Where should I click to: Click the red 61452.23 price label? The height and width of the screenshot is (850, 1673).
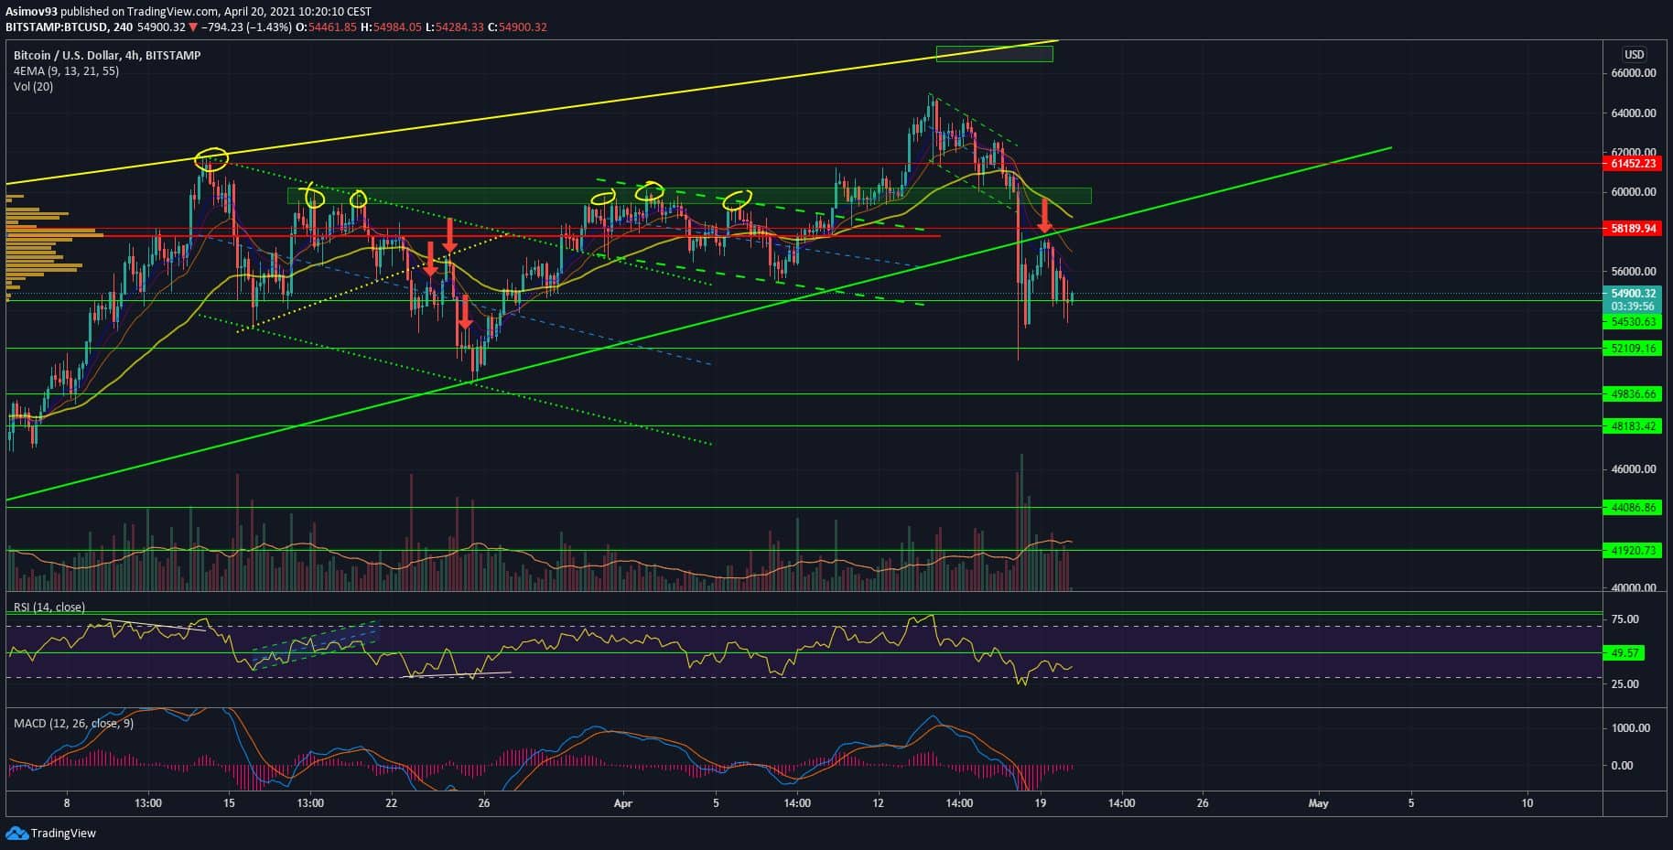point(1633,164)
